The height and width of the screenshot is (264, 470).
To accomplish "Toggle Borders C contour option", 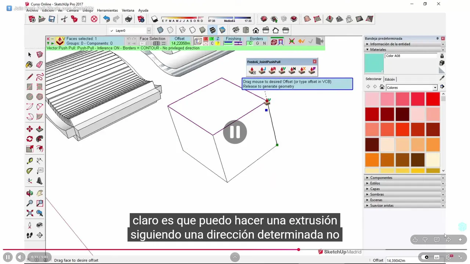I will pyautogui.click(x=250, y=43).
